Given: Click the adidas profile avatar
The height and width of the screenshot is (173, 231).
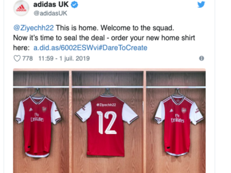Looking at the screenshot, I should [x=21, y=8].
